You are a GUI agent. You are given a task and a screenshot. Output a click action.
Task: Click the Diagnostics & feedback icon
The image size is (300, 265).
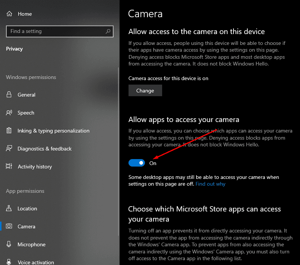pos(9,149)
